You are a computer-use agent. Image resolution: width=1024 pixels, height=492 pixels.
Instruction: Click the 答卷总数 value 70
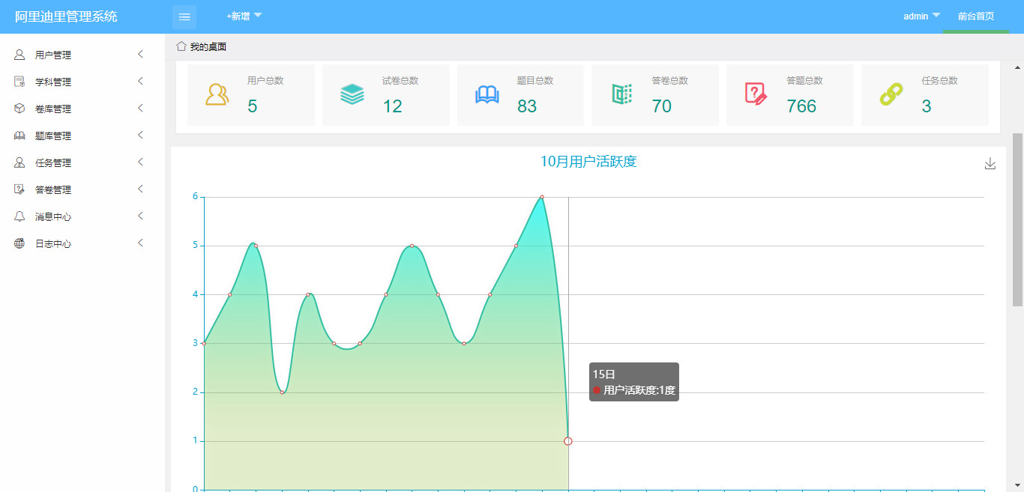[662, 106]
